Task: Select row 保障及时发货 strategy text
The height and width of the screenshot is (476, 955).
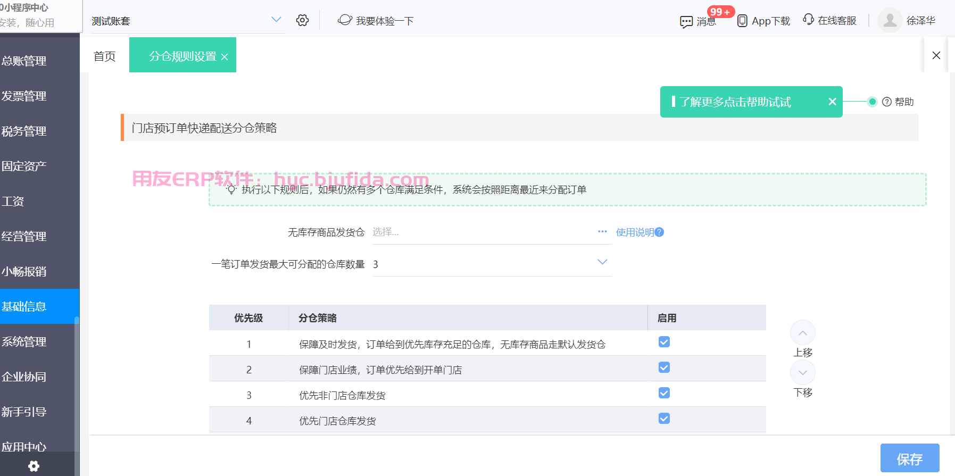Action: (452, 345)
